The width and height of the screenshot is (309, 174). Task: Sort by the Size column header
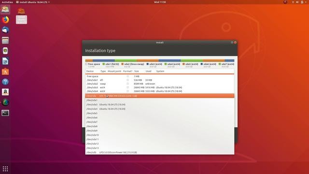pyautogui.click(x=137, y=71)
